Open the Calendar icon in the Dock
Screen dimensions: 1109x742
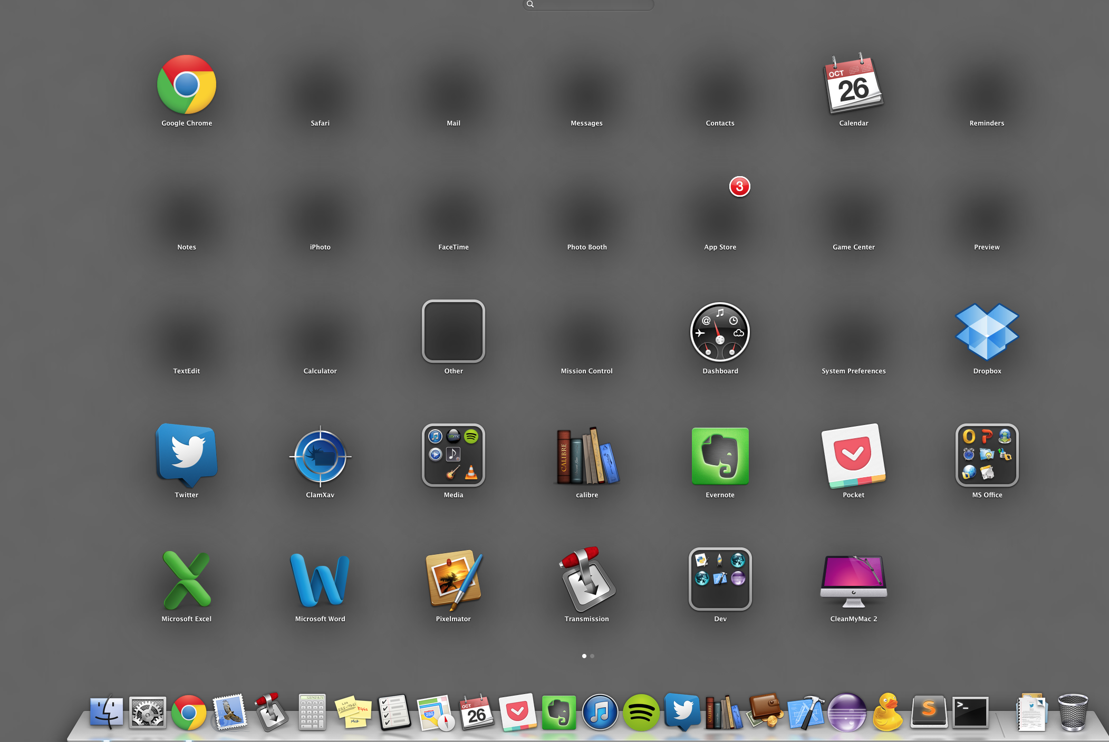[x=476, y=712]
